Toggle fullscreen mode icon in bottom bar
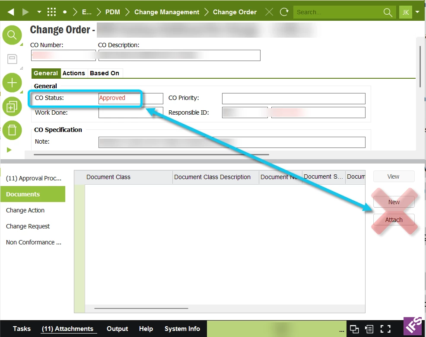Image resolution: width=426 pixels, height=337 pixels. point(385,329)
